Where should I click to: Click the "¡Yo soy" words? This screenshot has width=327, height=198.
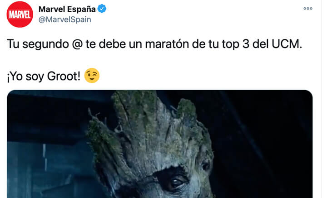[x=25, y=76]
